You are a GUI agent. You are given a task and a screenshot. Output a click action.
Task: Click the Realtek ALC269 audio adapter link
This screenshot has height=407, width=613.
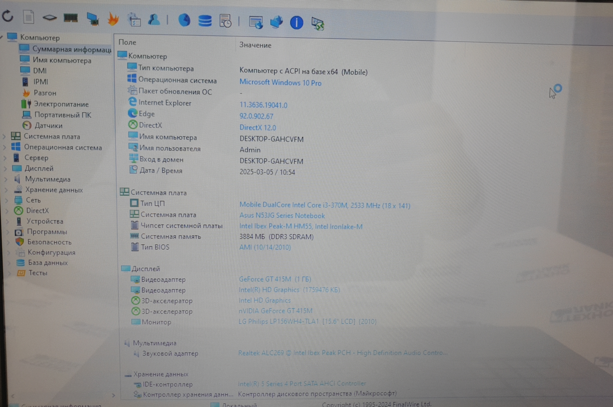pyautogui.click(x=343, y=353)
